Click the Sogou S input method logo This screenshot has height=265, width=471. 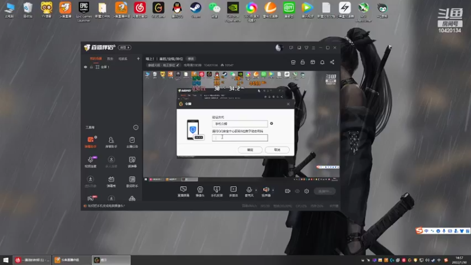coord(419,230)
